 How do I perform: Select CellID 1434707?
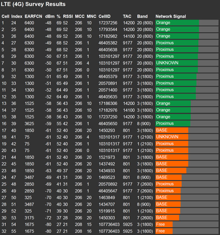tap(107, 204)
